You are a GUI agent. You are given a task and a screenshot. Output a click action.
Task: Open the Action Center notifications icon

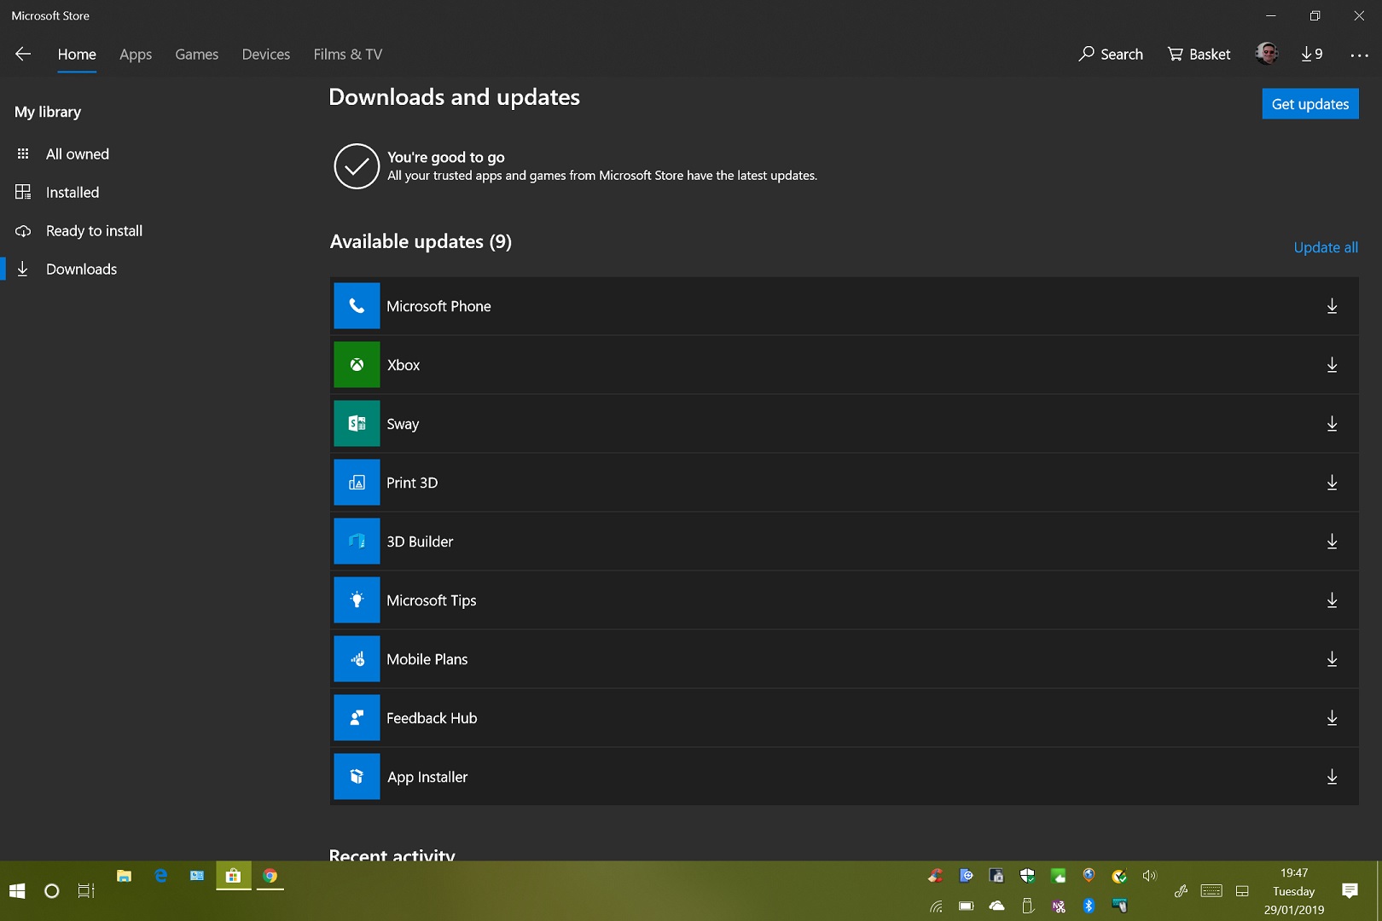(1350, 891)
